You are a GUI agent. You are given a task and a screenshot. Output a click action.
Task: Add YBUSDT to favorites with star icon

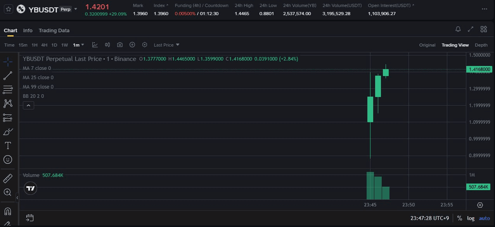click(x=9, y=9)
